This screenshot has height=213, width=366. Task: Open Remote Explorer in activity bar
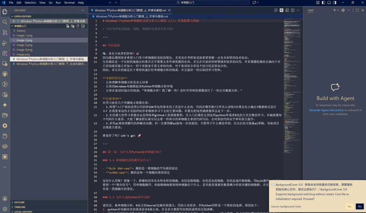(5, 63)
